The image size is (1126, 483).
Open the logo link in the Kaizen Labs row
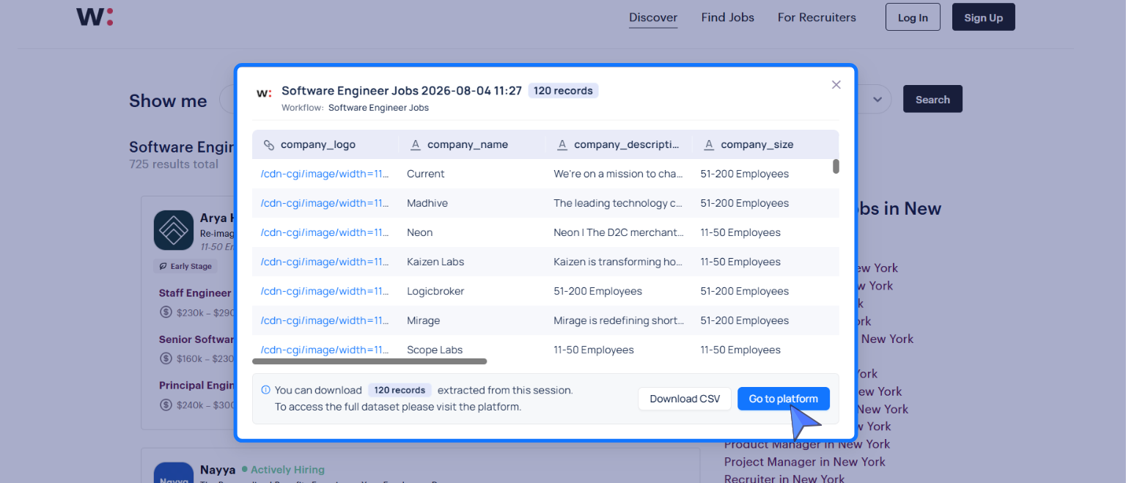pyautogui.click(x=325, y=262)
